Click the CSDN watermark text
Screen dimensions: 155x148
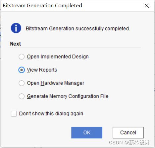pyautogui.click(x=129, y=142)
